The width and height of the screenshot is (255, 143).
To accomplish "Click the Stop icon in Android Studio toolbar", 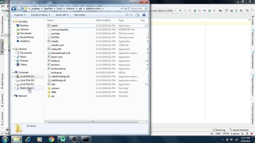I will (x=214, y=11).
